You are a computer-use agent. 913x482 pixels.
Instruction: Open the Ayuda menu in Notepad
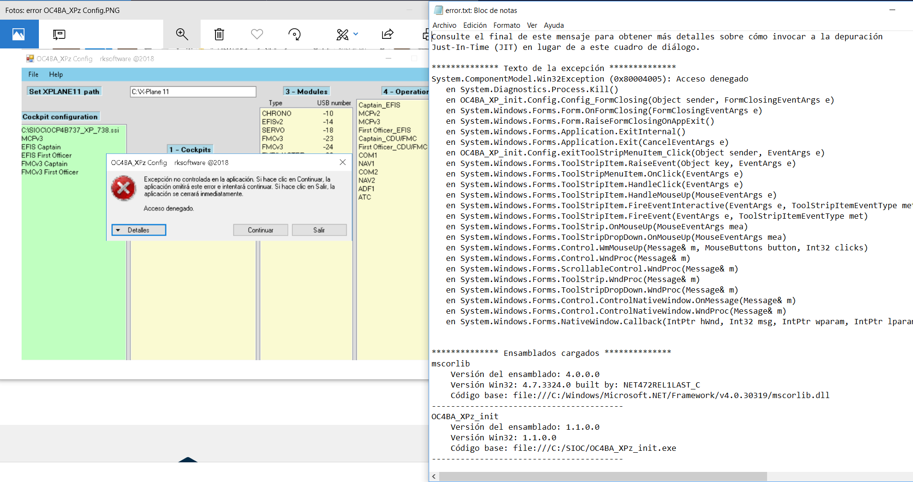click(553, 25)
